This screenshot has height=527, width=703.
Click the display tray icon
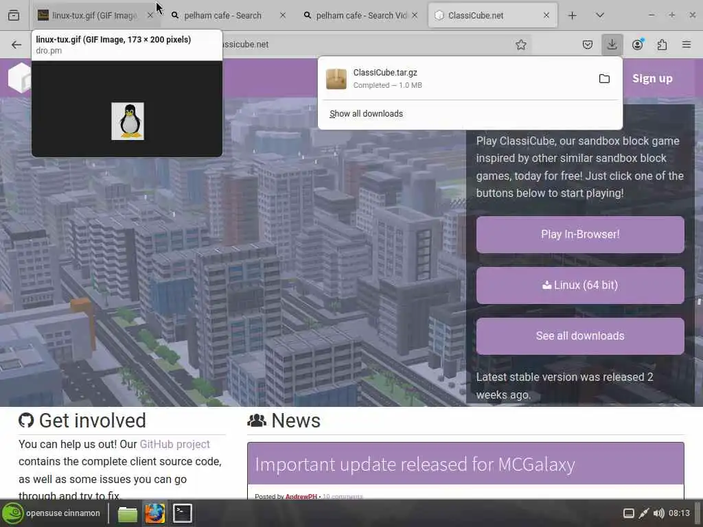[629, 513]
